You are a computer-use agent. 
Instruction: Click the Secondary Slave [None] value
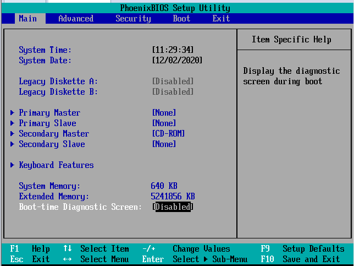(164, 144)
